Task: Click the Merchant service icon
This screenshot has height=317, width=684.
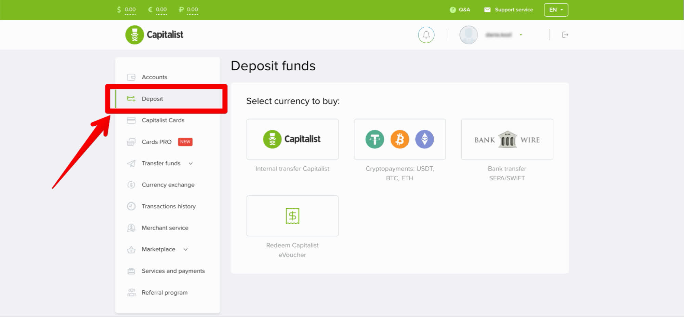Action: click(131, 228)
